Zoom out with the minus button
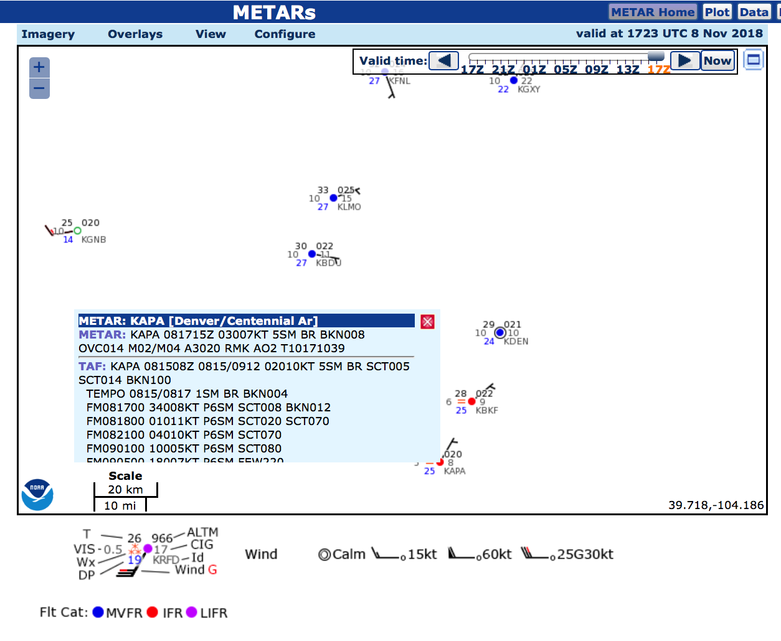Screen dimensions: 781x641 coord(39,88)
